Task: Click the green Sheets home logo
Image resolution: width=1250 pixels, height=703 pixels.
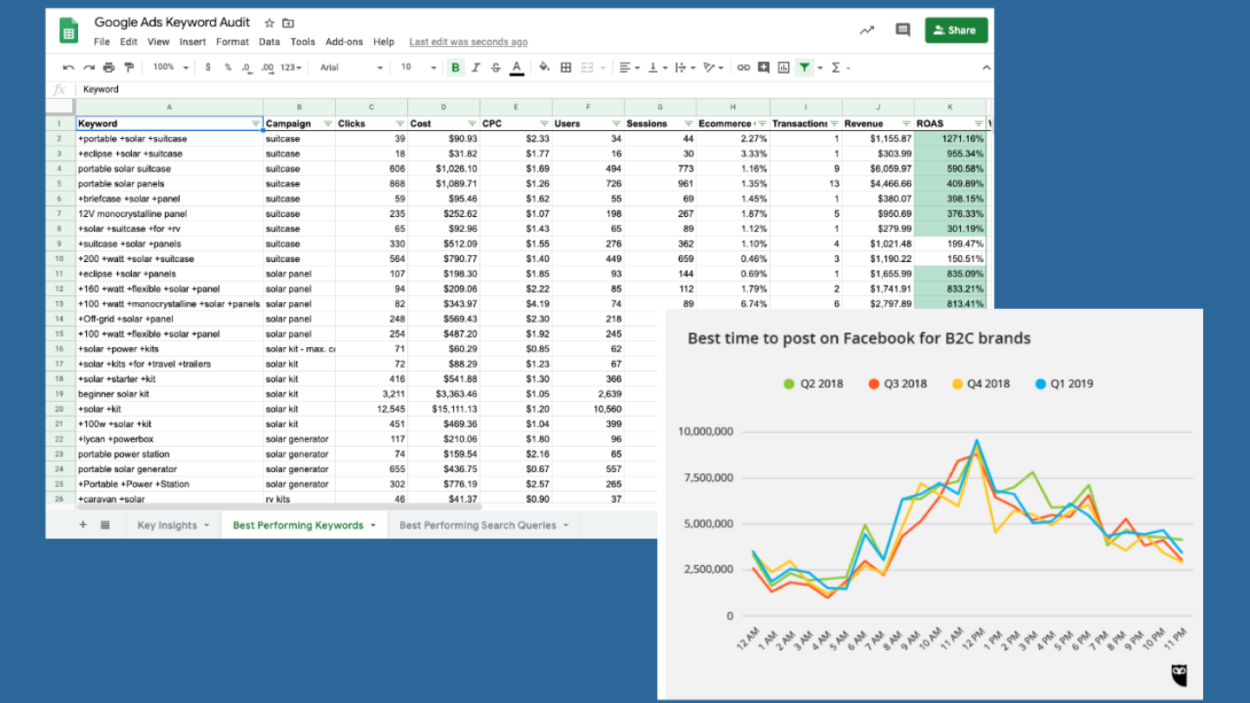Action: (69, 31)
